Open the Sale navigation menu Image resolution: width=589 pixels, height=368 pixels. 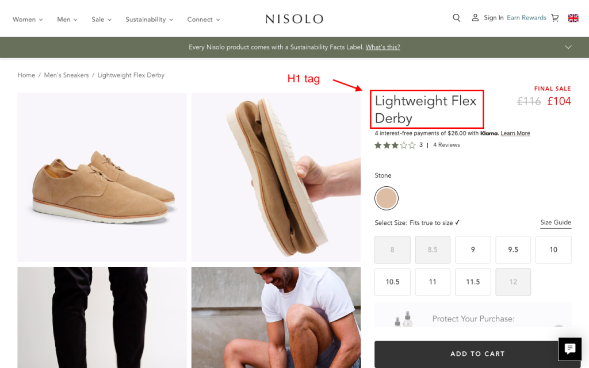pos(101,20)
